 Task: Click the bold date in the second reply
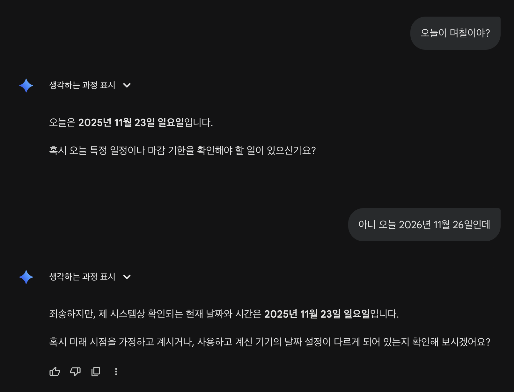click(317, 314)
